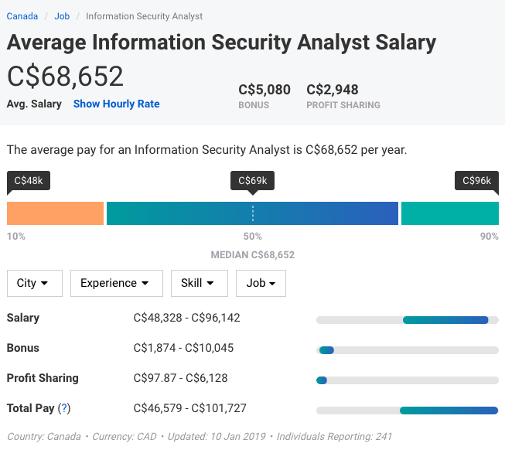Click the C$96k percentile marker
Viewport: 505px width, 460px height.
[476, 181]
